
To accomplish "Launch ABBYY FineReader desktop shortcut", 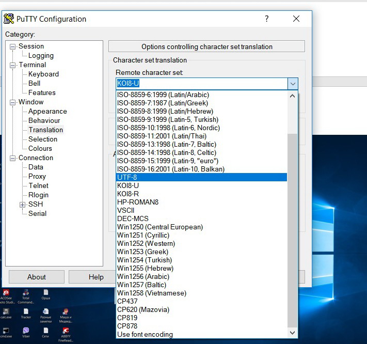I will (x=66, y=335).
